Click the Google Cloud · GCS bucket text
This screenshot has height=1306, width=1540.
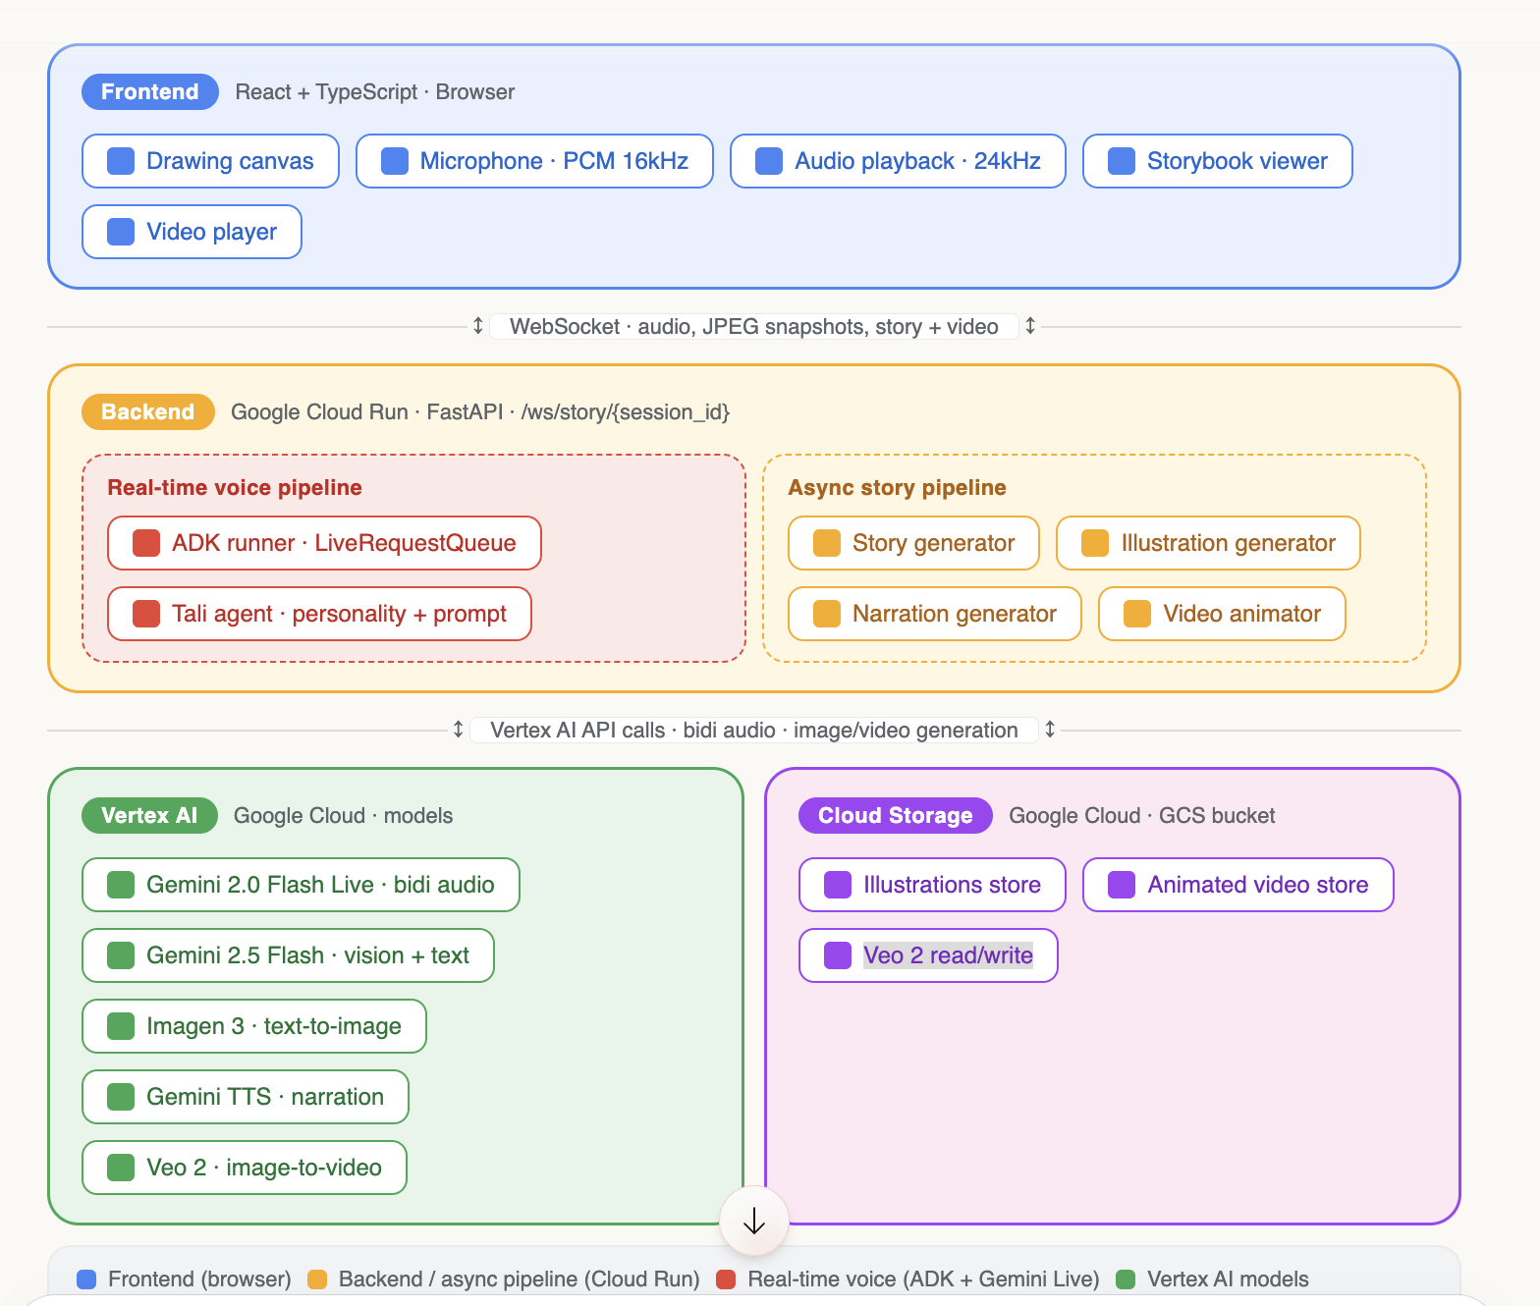pos(1142,816)
